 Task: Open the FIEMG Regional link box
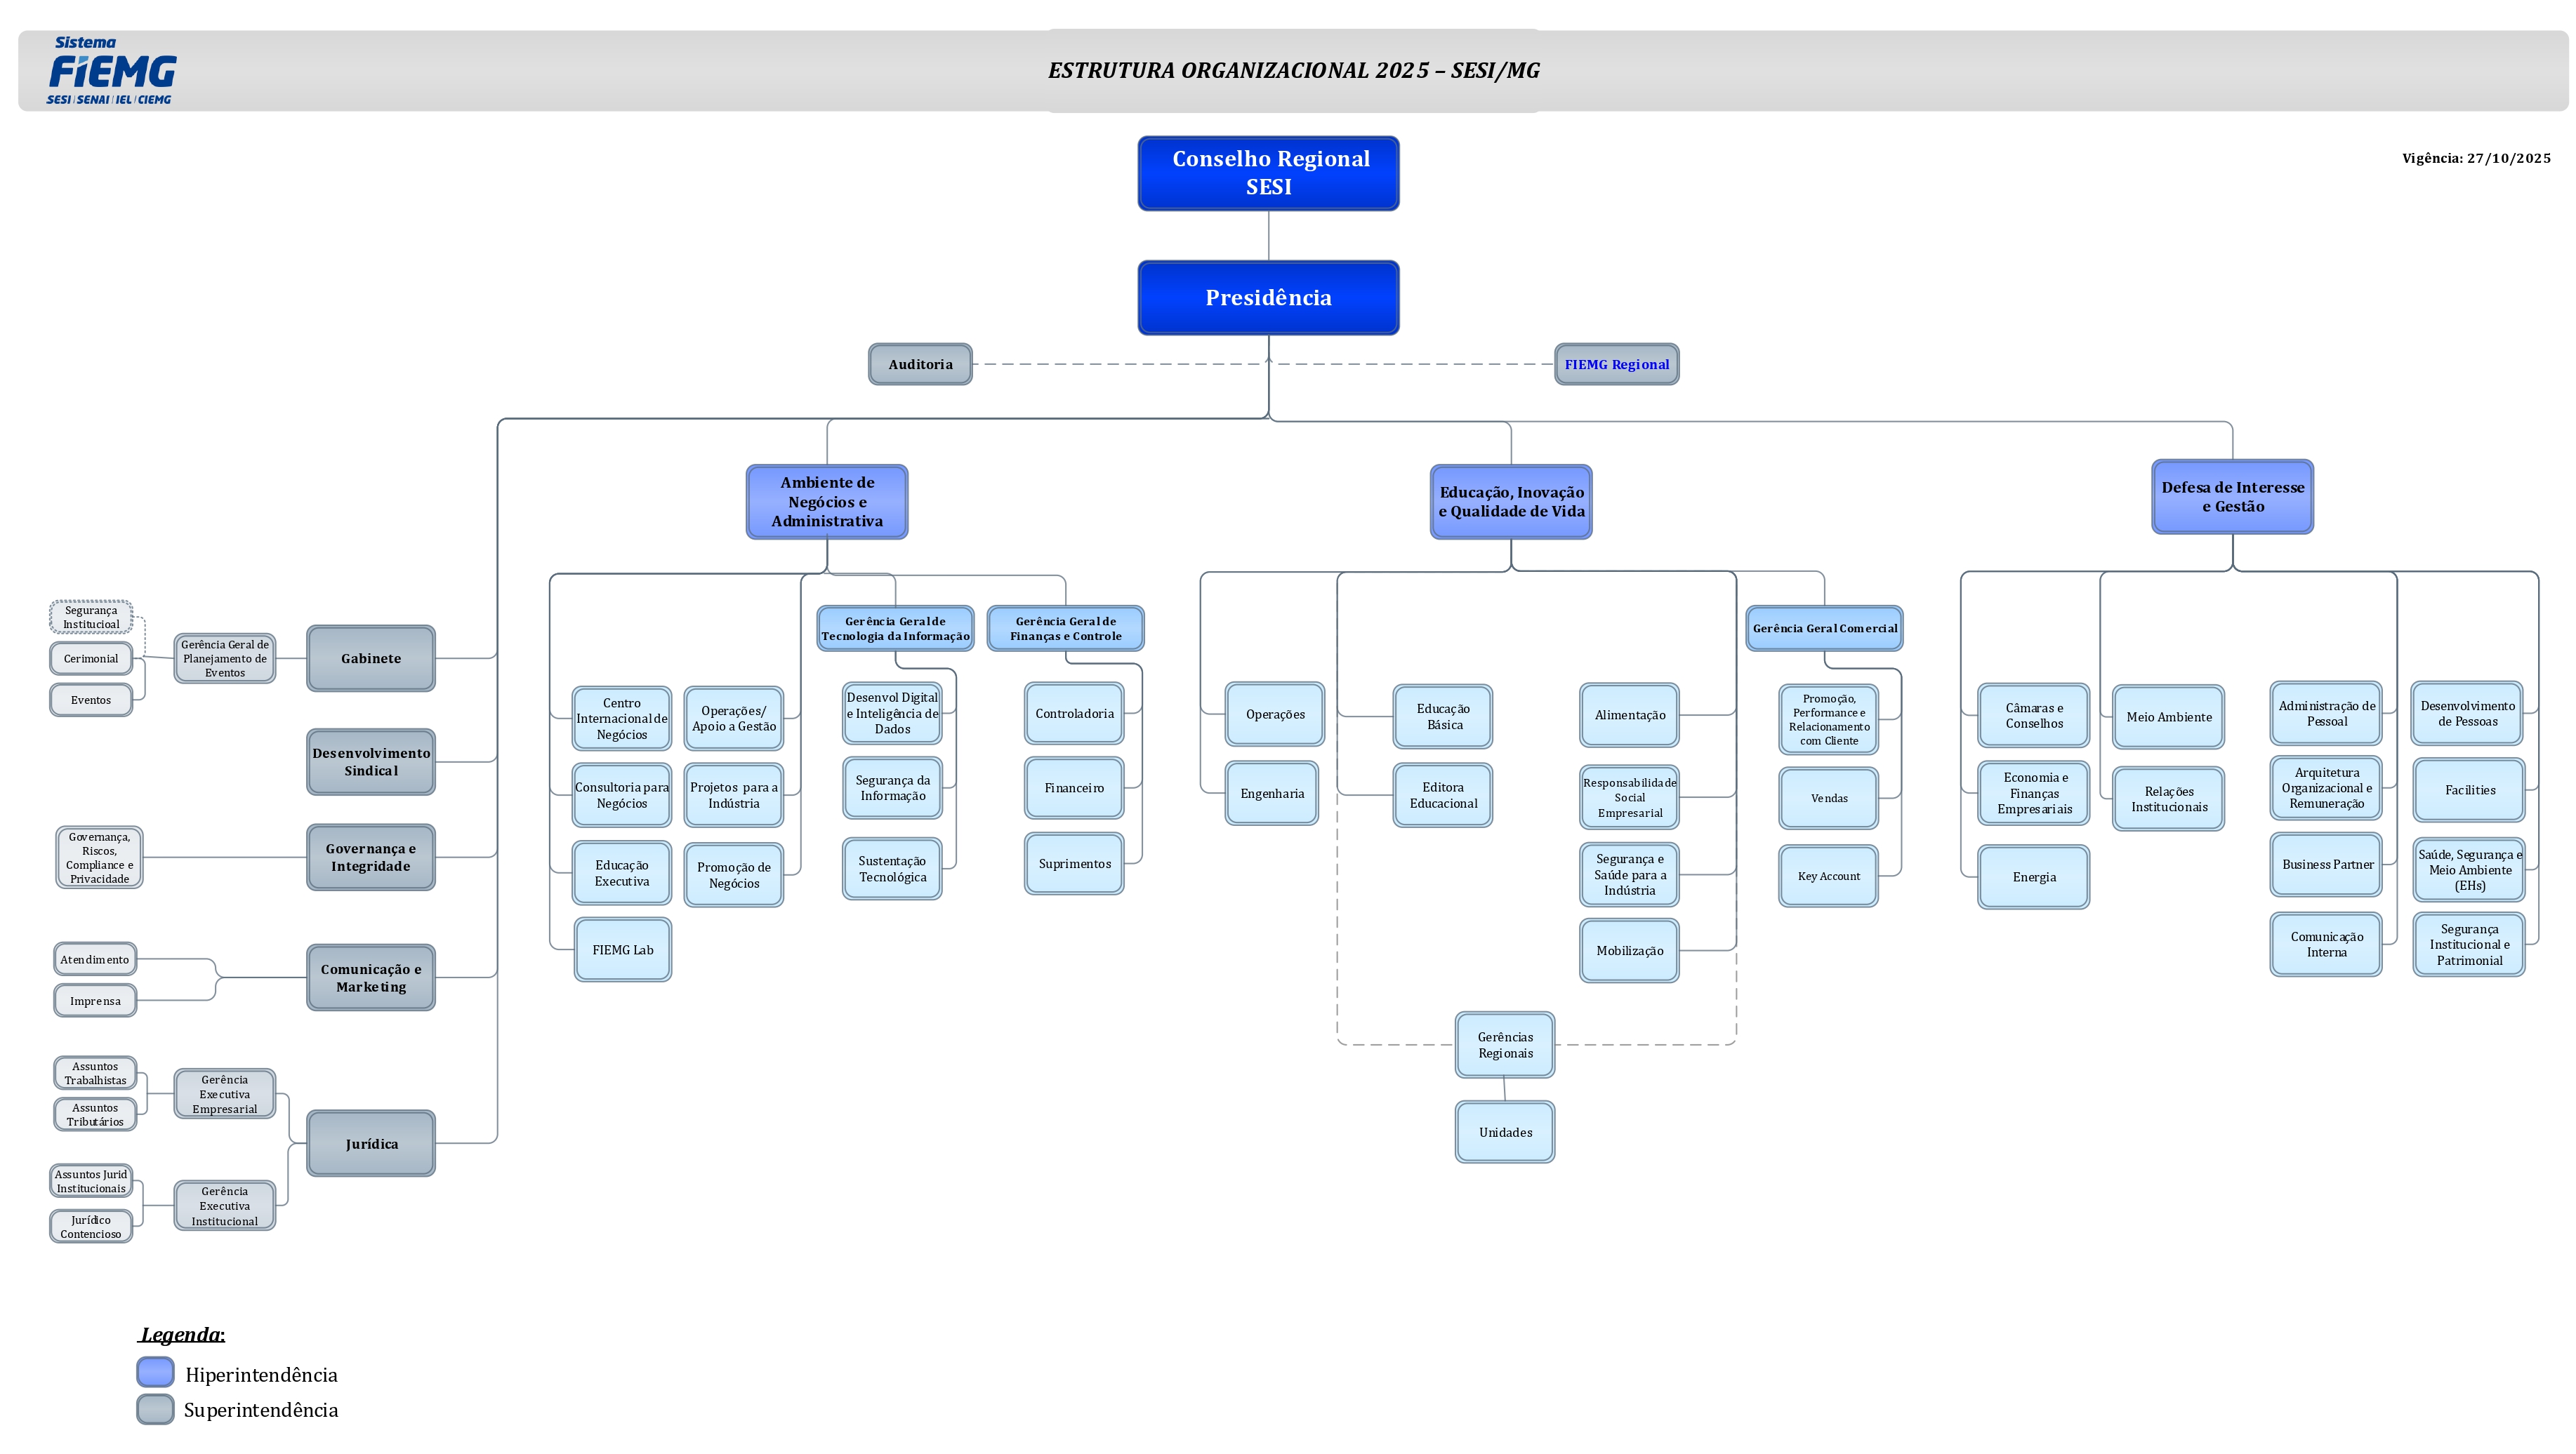point(1616,365)
